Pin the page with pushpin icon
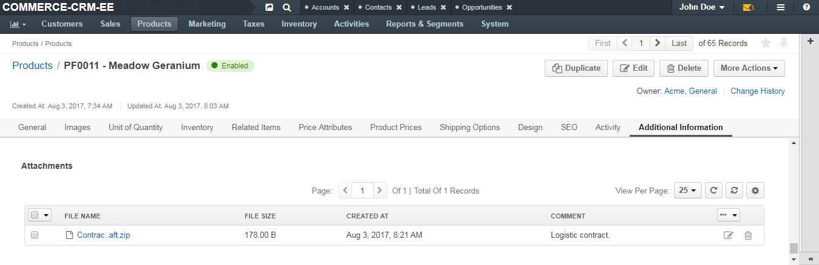Image resolution: width=819 pixels, height=265 pixels. click(x=784, y=43)
